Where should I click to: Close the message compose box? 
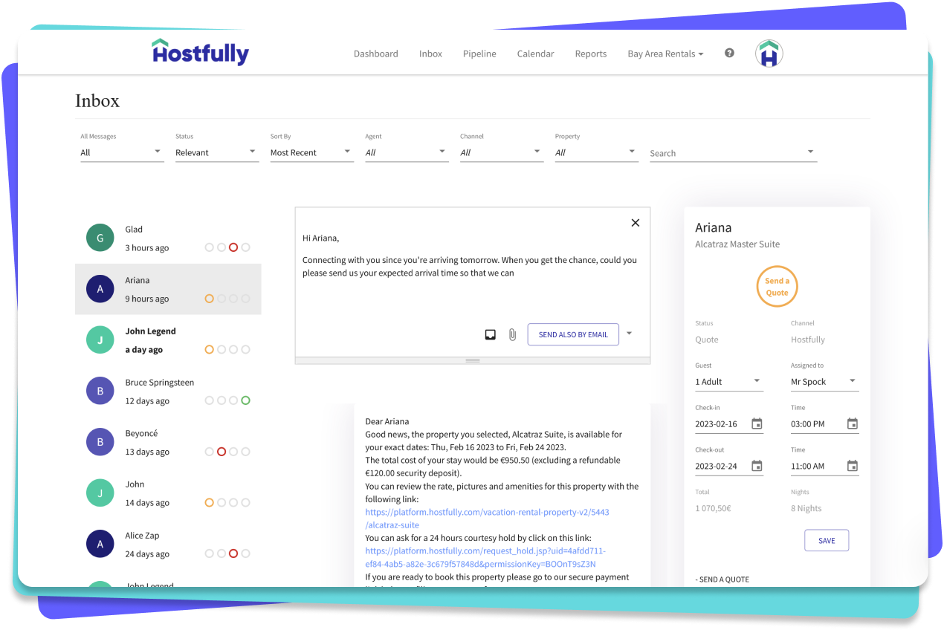[635, 223]
